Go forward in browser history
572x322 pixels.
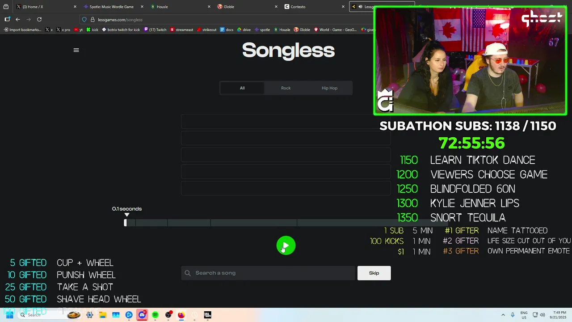(29, 19)
